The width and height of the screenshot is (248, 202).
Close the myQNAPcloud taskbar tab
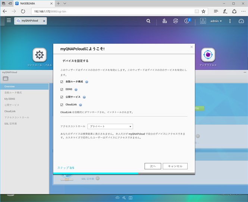tap(44, 21)
